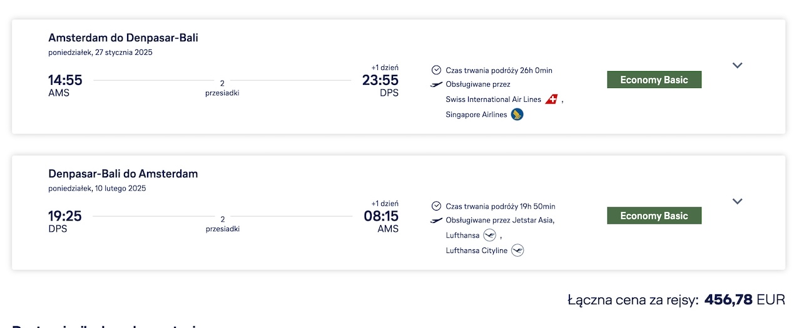Screen dimensions: 801x328
Task: Click the 14:55 AMS departure time
Action: (x=65, y=86)
